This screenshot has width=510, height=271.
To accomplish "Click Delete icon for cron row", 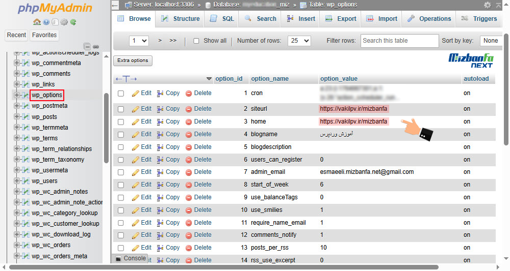I will (189, 94).
